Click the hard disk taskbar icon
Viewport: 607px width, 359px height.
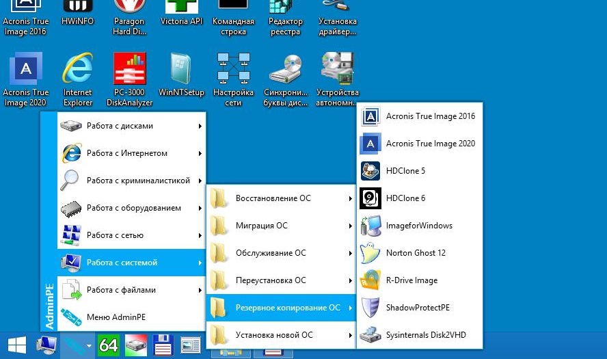(136, 345)
